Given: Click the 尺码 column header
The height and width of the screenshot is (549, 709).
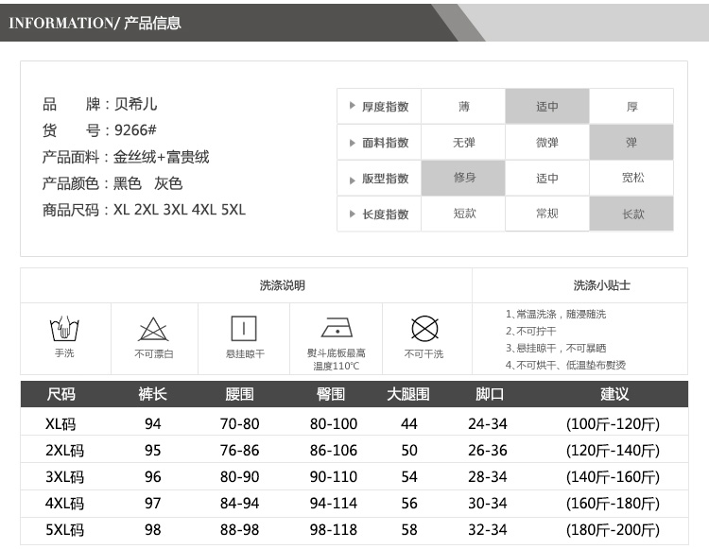Looking at the screenshot, I should pos(61,394).
